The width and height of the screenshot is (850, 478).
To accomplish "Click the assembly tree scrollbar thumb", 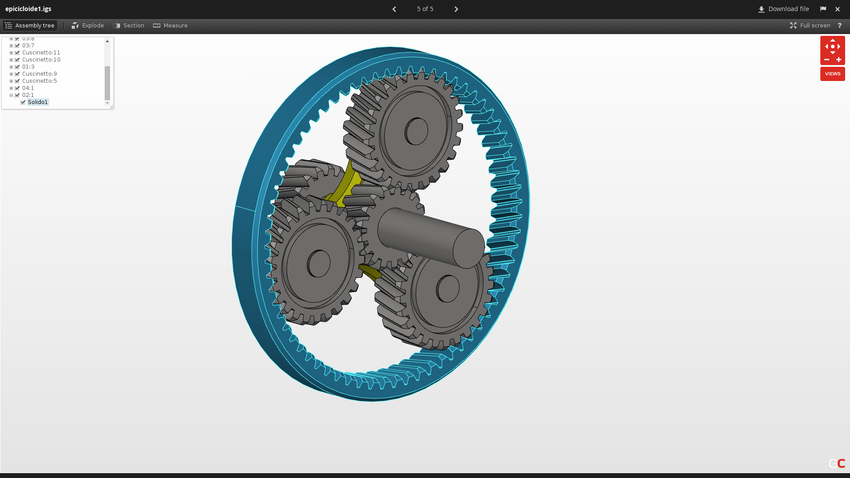I will 107,83.
